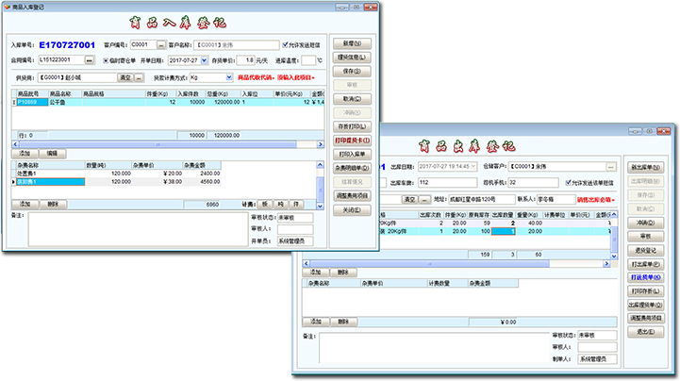
Task: Select the highlighted misc fee row amount 4560.00
Action: [202, 182]
